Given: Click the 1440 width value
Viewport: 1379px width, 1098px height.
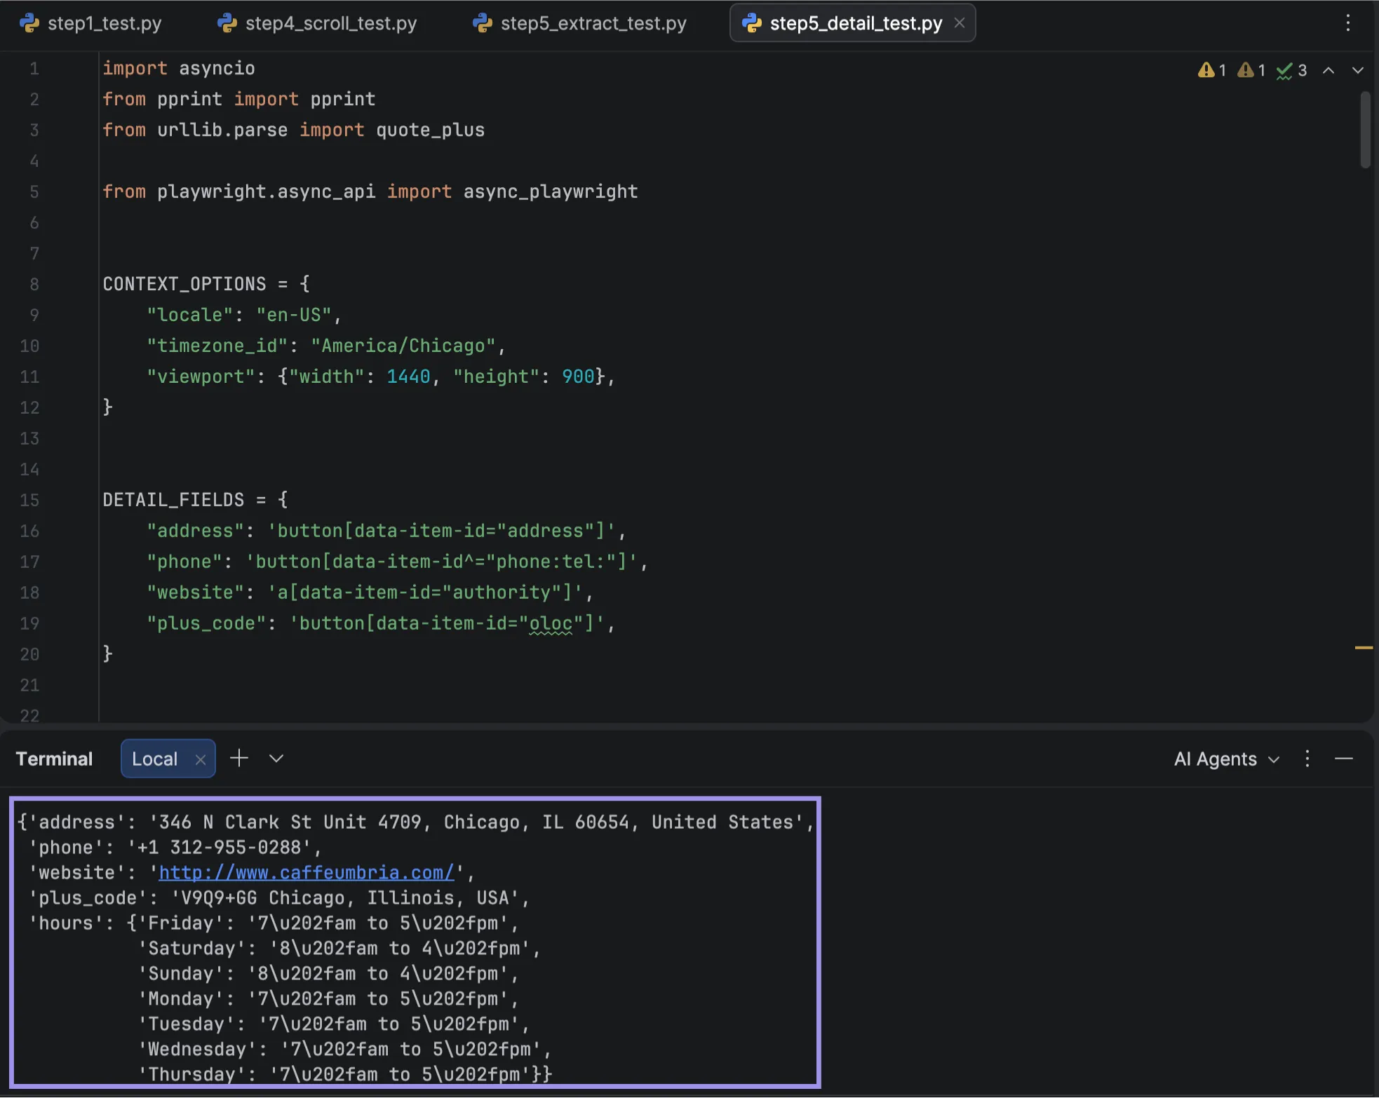Looking at the screenshot, I should 408,377.
